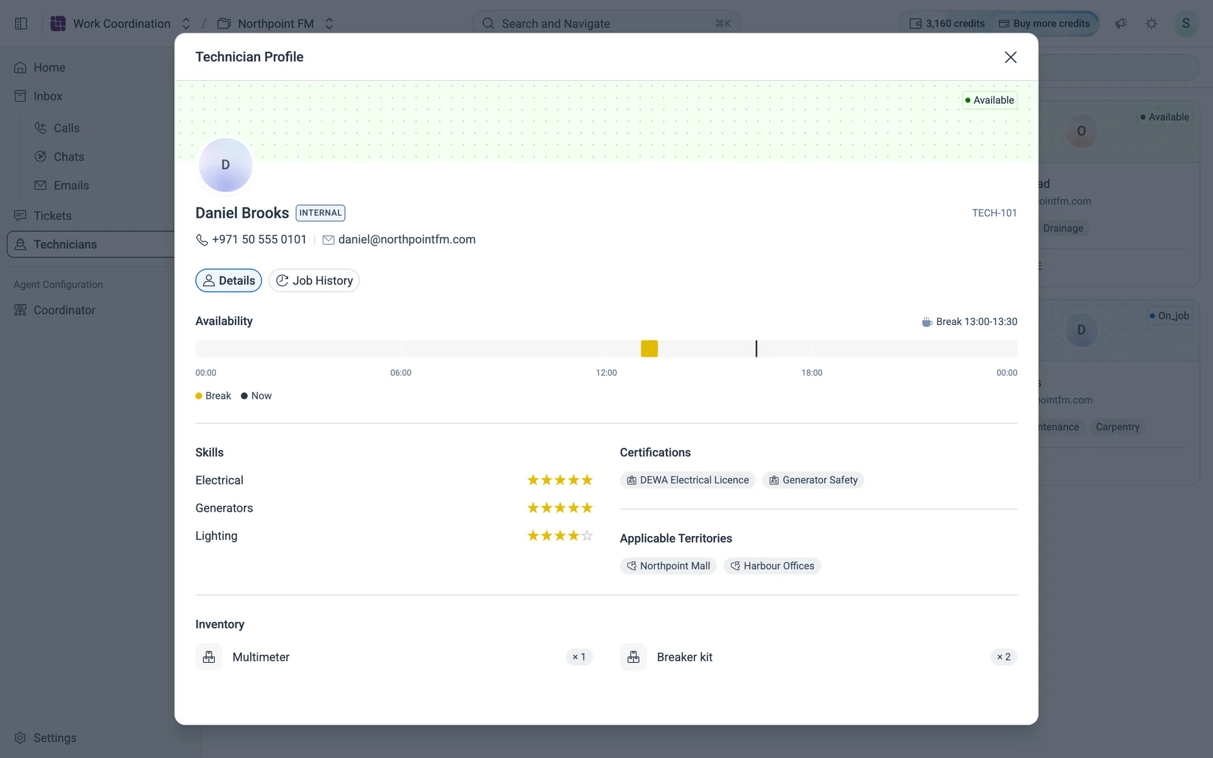Click Buy more credits

pos(1044,24)
